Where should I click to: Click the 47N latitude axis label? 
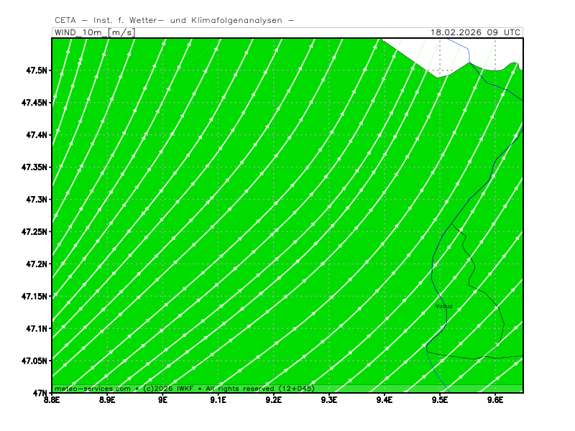[x=39, y=393]
